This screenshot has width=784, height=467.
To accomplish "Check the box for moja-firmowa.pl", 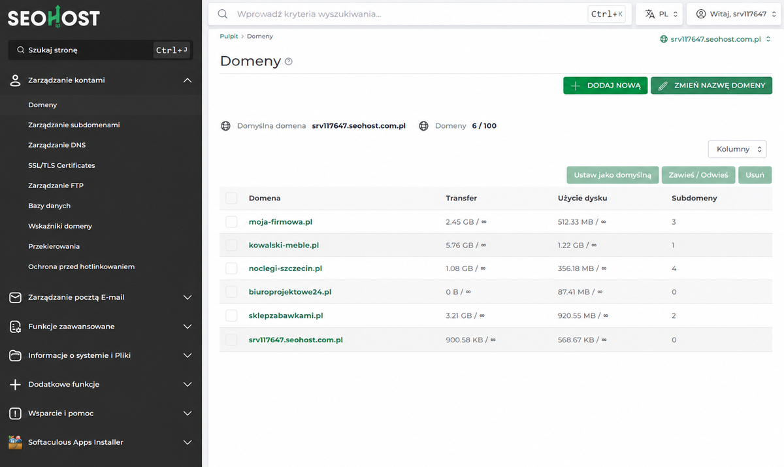I will (x=231, y=222).
